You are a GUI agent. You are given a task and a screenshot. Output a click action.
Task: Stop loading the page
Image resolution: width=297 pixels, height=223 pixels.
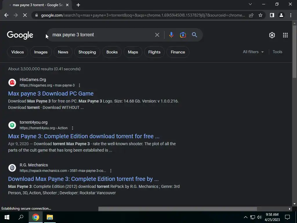[25, 15]
